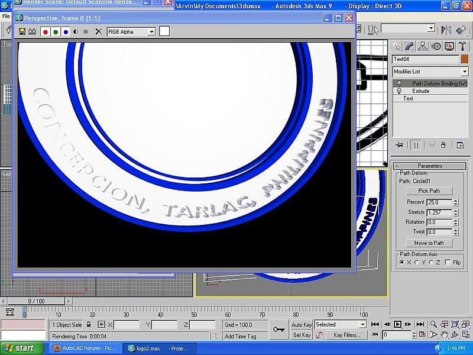The width and height of the screenshot is (473, 355).
Task: Click the white color swatch in render window
Action: tap(164, 31)
